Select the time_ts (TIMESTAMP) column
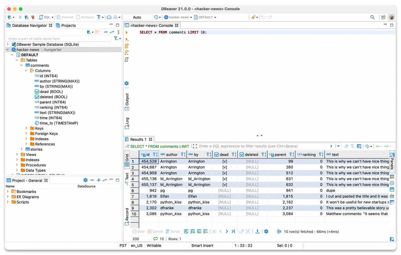The image size is (401, 255). [56, 123]
